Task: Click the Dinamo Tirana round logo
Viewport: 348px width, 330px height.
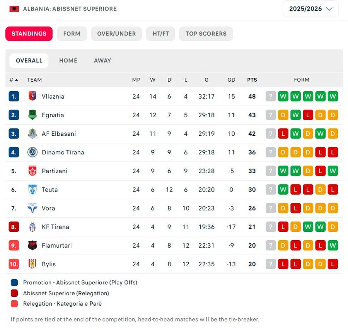Action: [x=32, y=152]
